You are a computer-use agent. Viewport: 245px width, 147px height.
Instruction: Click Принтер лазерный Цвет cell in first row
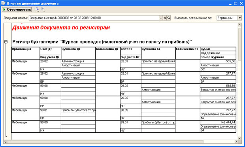pos(158,61)
